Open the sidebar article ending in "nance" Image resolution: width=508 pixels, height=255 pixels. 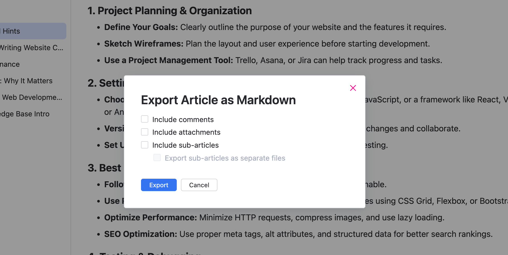tap(10, 64)
